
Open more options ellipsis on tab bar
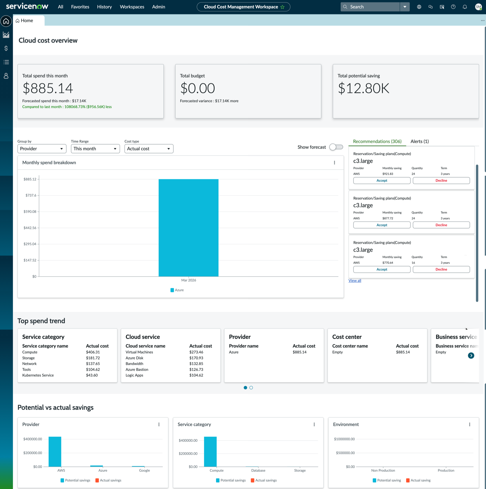(483, 21)
